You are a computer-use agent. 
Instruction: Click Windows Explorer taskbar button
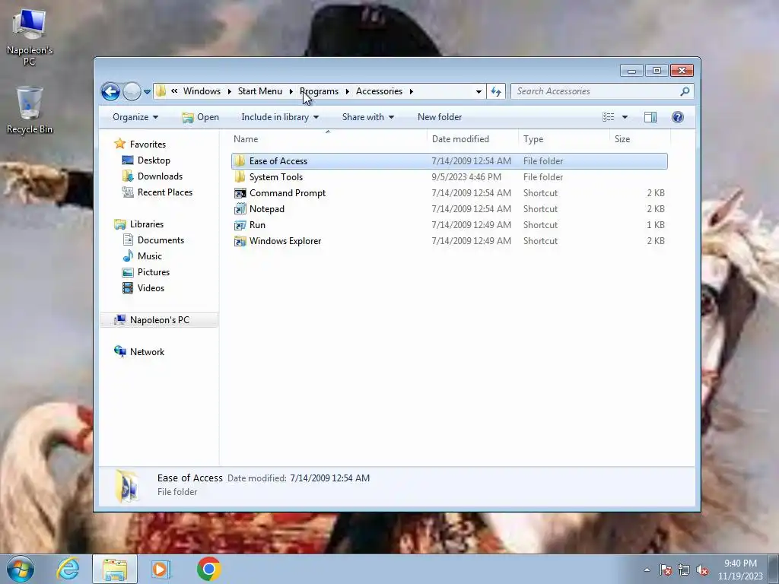115,569
